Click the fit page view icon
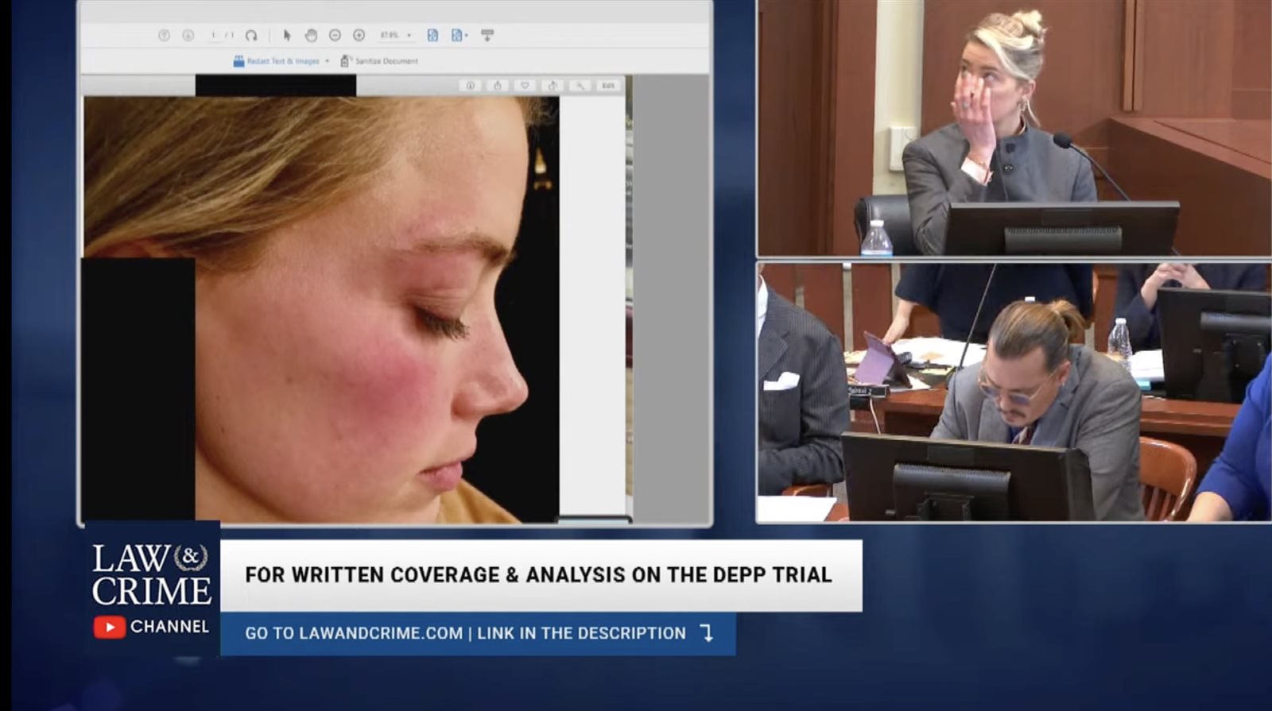This screenshot has height=711, width=1272. click(x=432, y=36)
